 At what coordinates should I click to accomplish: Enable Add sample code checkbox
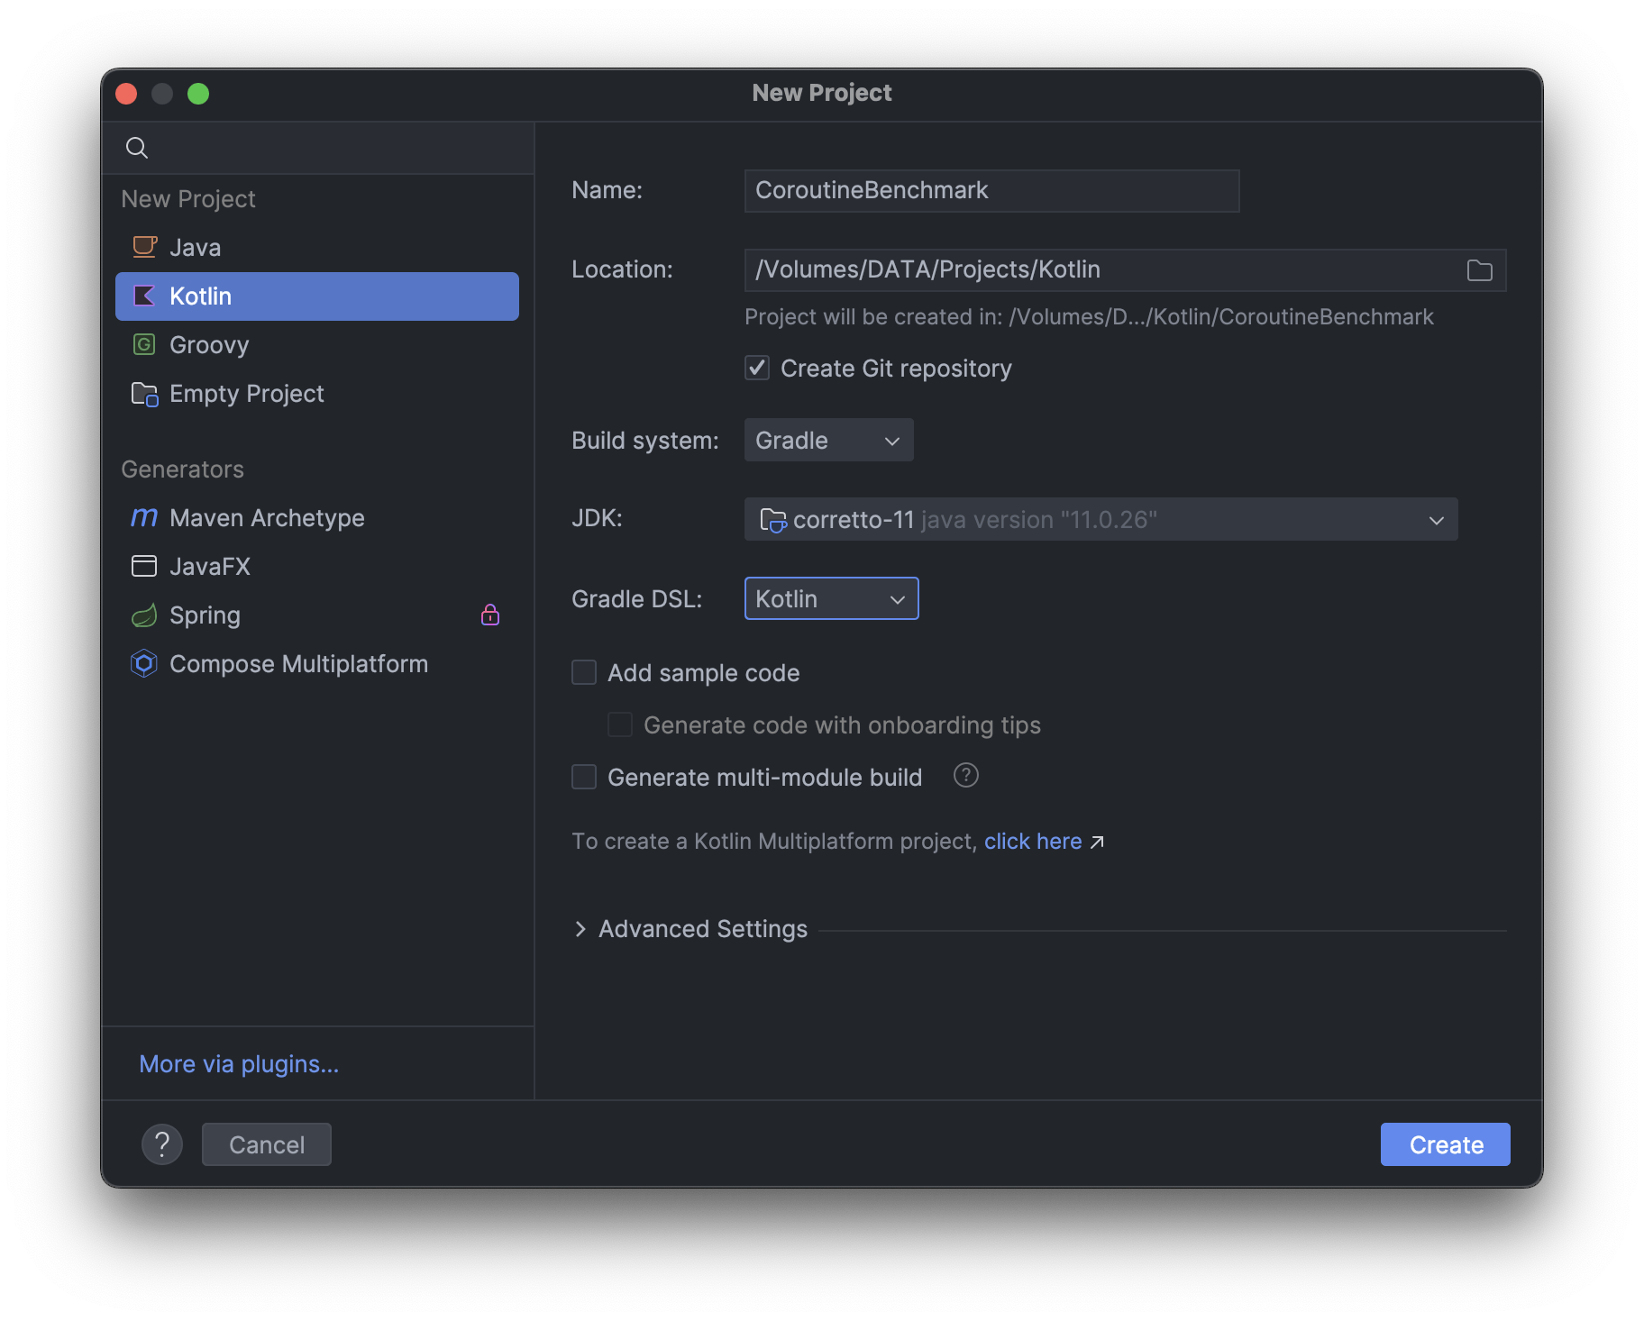pos(584,673)
